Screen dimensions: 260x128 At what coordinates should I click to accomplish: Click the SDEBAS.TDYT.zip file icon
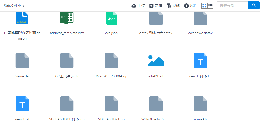pyautogui.click(x=111, y=104)
